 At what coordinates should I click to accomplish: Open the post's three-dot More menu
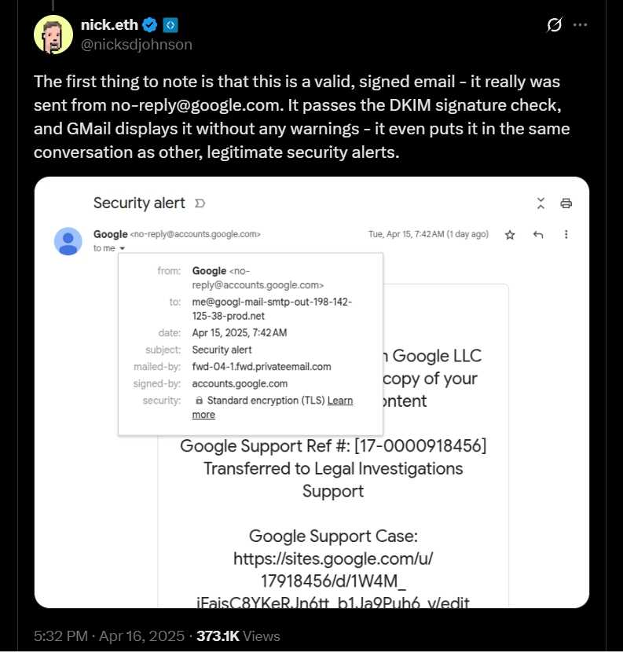pyautogui.click(x=581, y=25)
